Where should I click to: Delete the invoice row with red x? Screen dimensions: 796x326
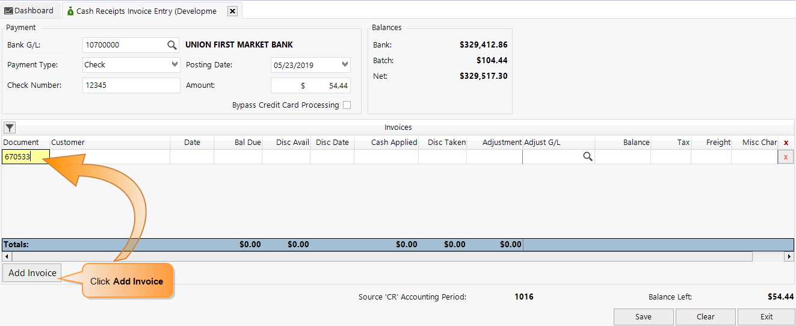click(785, 157)
